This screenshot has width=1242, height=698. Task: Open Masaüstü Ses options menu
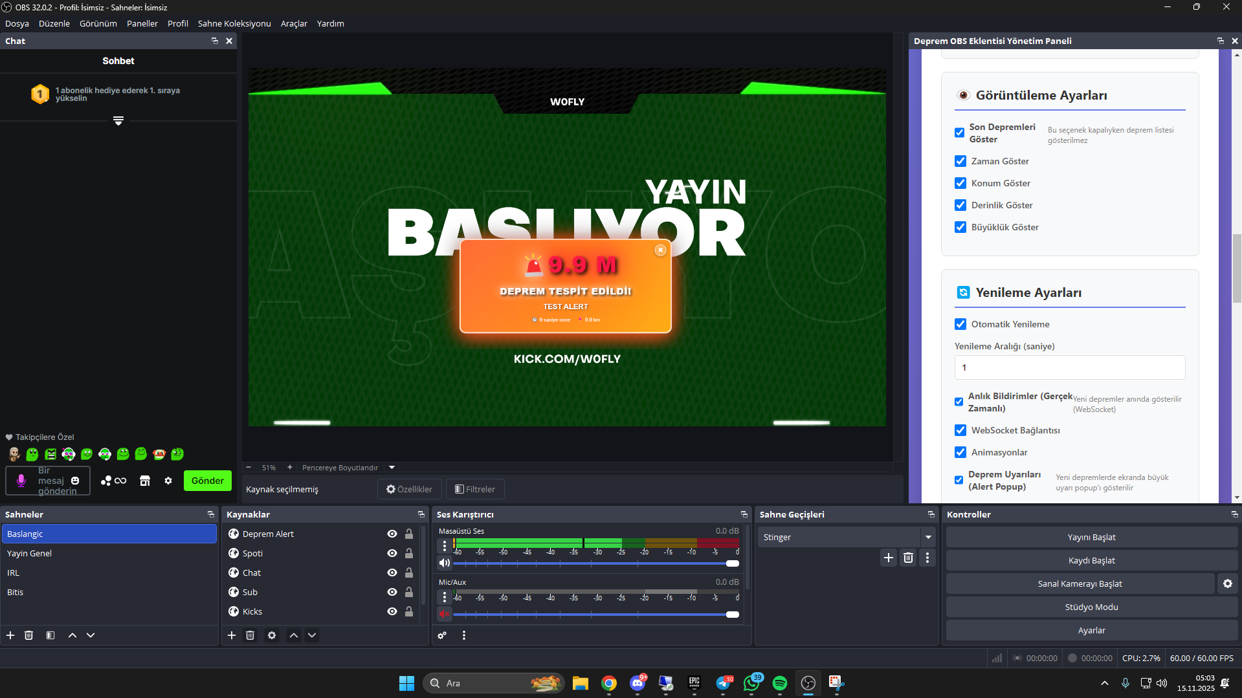coord(444,546)
